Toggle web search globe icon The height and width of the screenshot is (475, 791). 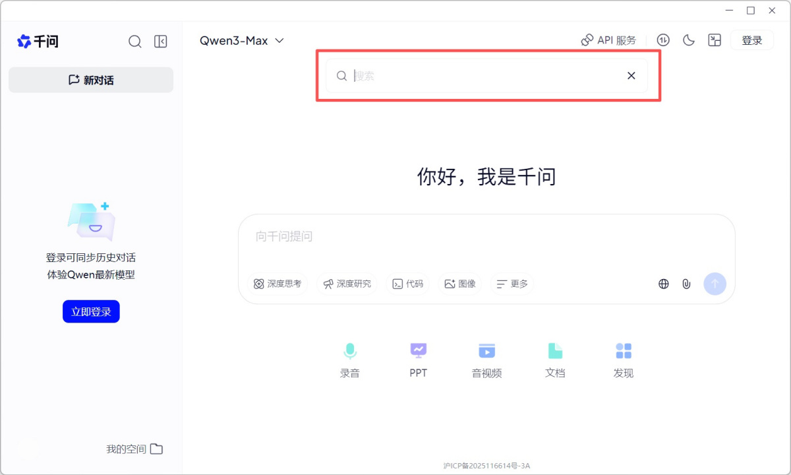pos(664,284)
